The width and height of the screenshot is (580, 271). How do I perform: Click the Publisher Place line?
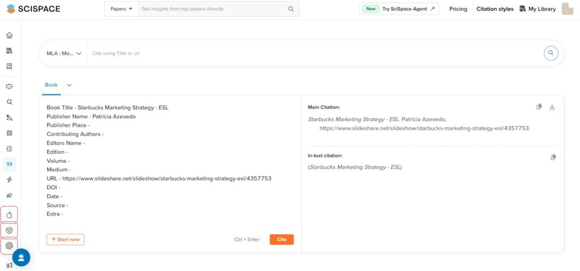point(68,126)
